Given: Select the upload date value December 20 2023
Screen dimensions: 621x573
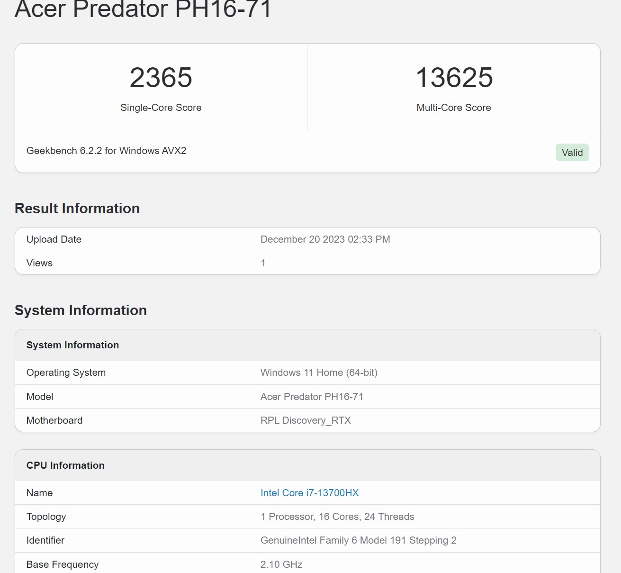Looking at the screenshot, I should (x=325, y=239).
